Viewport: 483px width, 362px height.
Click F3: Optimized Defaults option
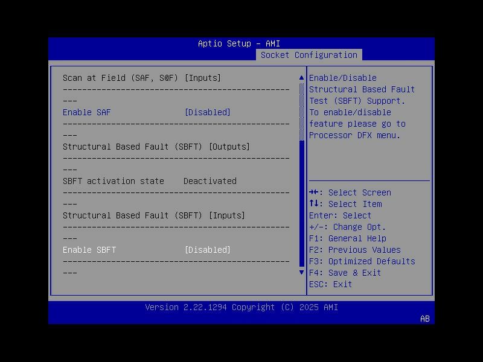click(x=361, y=261)
